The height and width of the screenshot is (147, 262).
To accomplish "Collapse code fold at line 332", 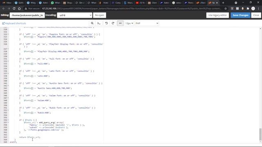I will [8, 61].
